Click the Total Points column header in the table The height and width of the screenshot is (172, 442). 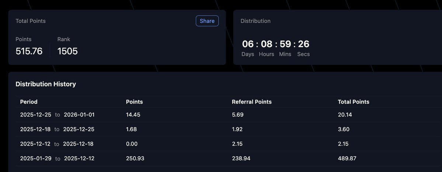(x=354, y=102)
